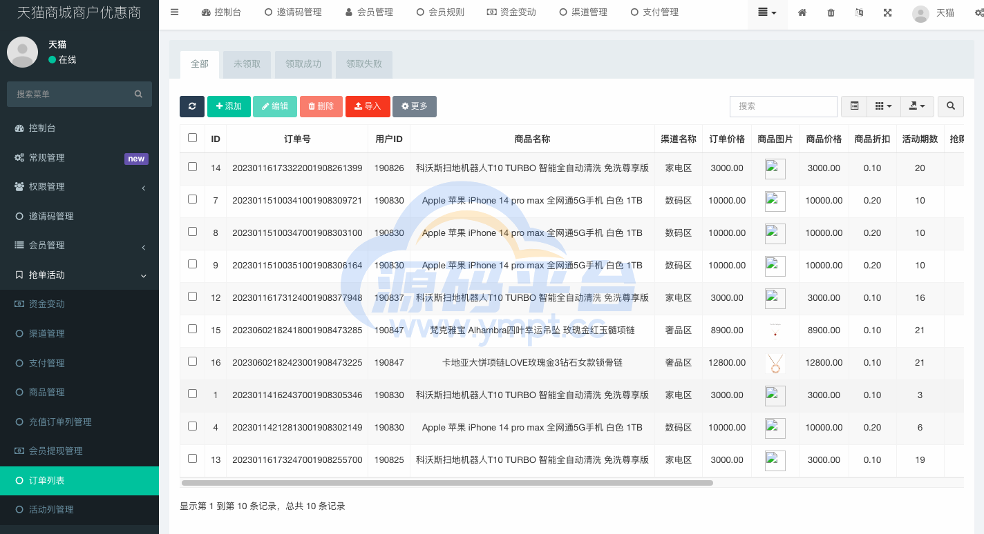
Task: Focus the table 搜索 input field
Action: pos(784,106)
